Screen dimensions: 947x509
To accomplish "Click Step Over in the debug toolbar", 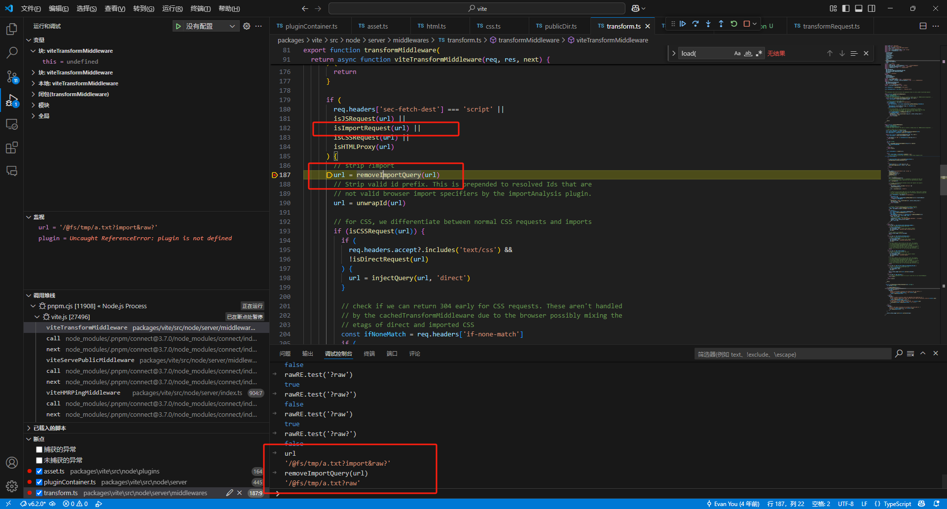I will pyautogui.click(x=695, y=24).
